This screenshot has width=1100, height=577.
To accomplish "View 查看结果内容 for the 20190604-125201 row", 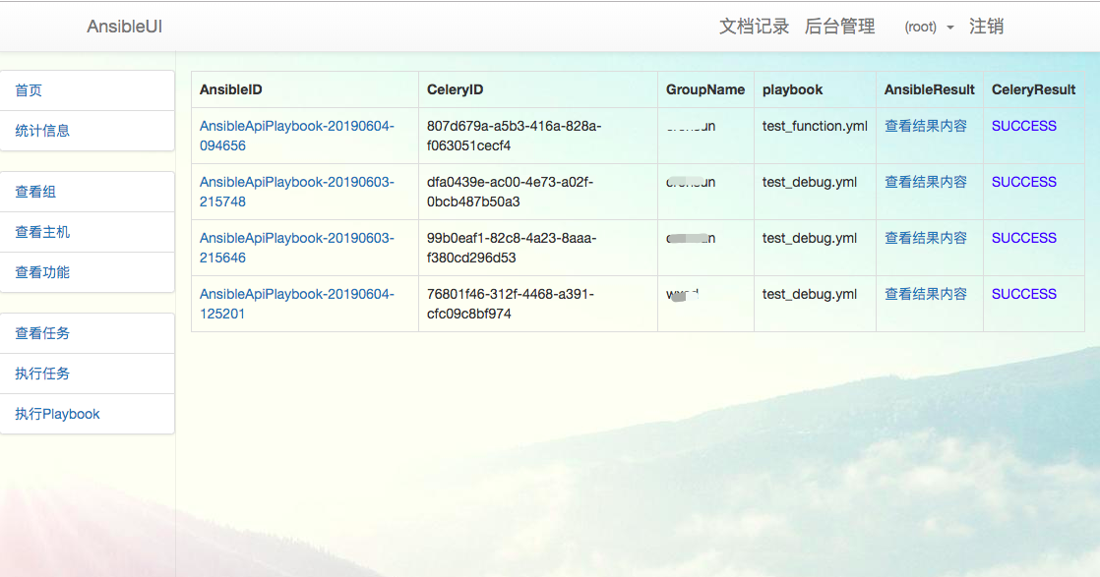I will (925, 295).
